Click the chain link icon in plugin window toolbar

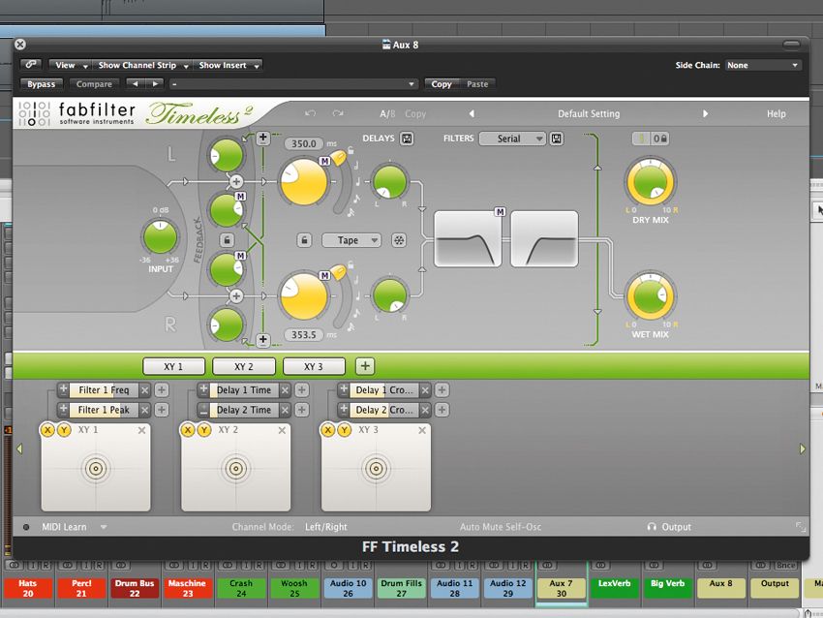click(x=30, y=65)
